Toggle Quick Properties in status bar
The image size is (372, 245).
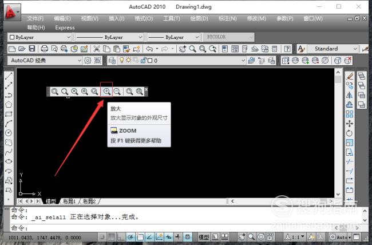tap(187, 237)
